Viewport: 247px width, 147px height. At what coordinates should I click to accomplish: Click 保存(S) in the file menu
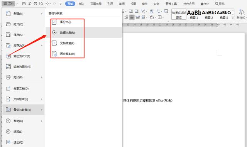pos(23,35)
